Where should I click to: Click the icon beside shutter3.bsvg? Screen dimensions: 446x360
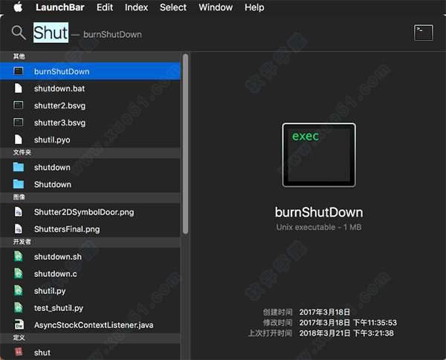(x=19, y=122)
